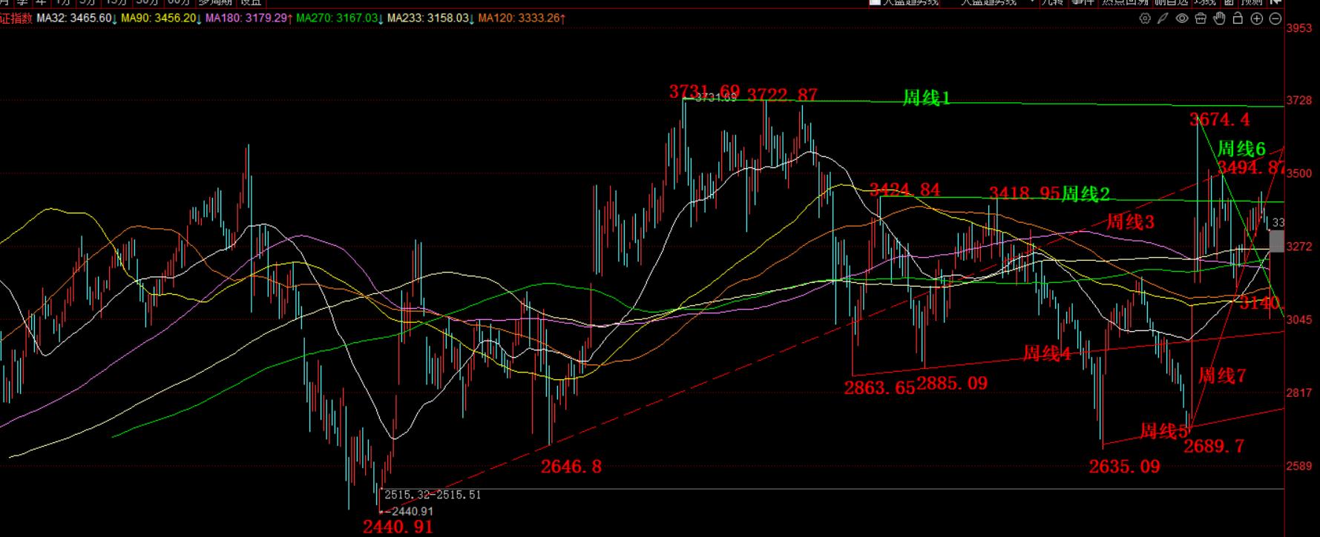Viewport: 1320px width, 537px height.
Task: Expand the 大盘趋势线 dropdown arrow
Action: click(x=1032, y=2)
